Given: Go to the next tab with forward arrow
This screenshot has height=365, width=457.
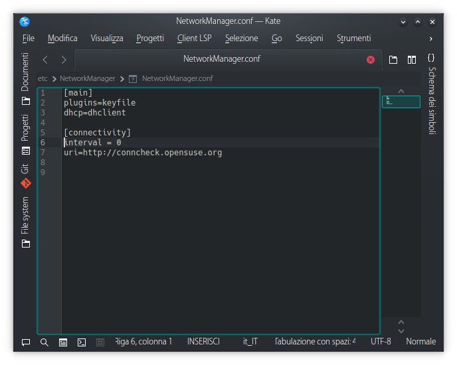Looking at the screenshot, I should coord(64,60).
